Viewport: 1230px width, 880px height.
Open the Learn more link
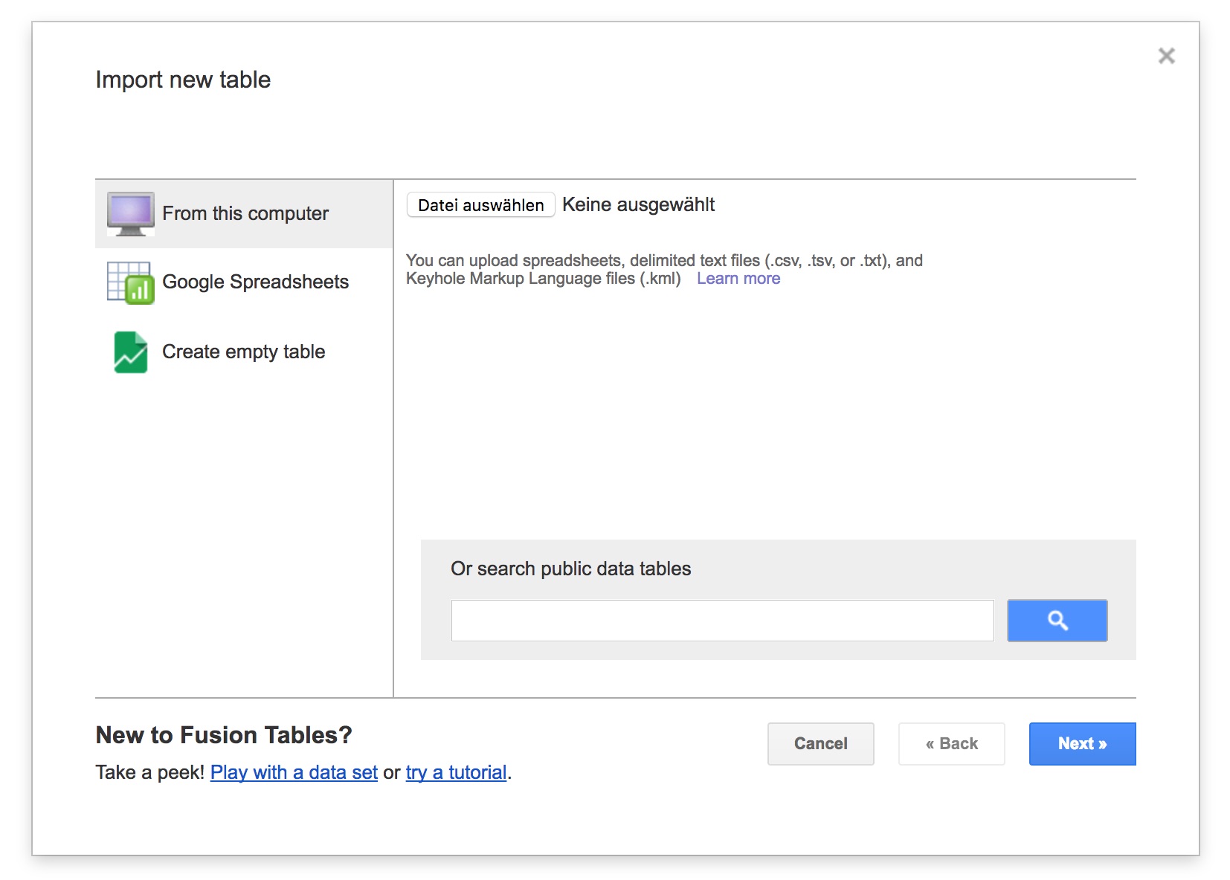pyautogui.click(x=738, y=279)
